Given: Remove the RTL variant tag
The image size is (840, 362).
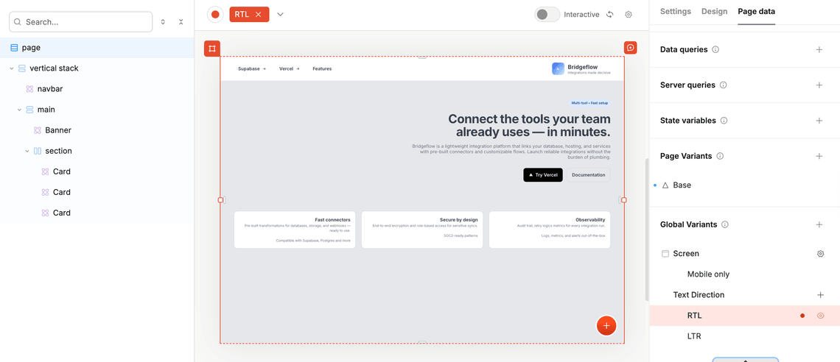Looking at the screenshot, I should pos(259,14).
